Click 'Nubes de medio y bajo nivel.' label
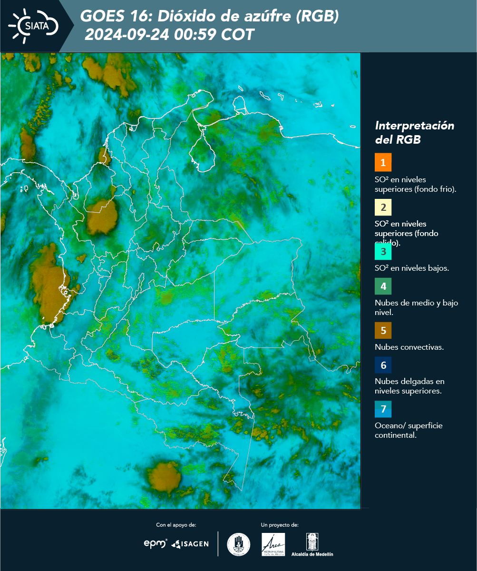This screenshot has height=571, width=477. pyautogui.click(x=417, y=307)
